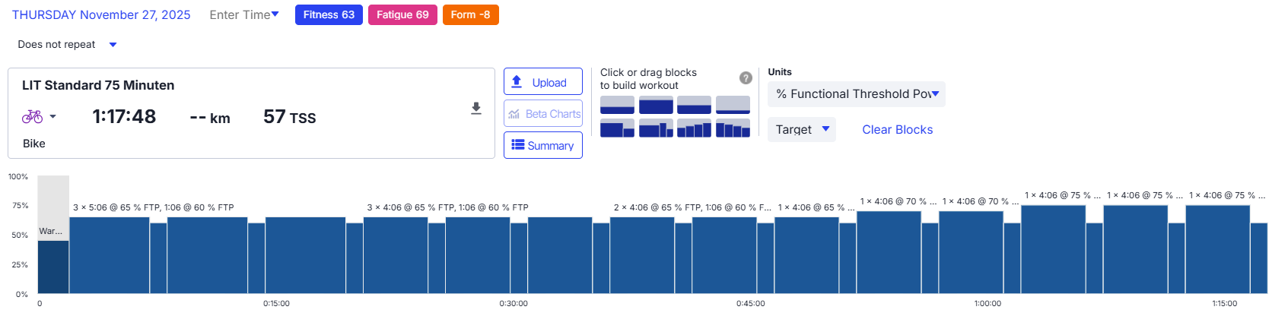Expand the 'Does not repeat' recurrence dropdown
The width and height of the screenshot is (1288, 313).
pos(113,45)
